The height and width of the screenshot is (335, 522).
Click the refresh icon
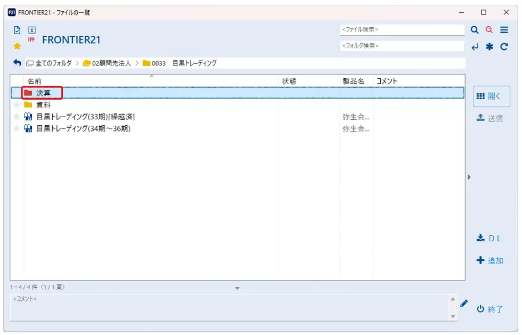click(x=504, y=47)
